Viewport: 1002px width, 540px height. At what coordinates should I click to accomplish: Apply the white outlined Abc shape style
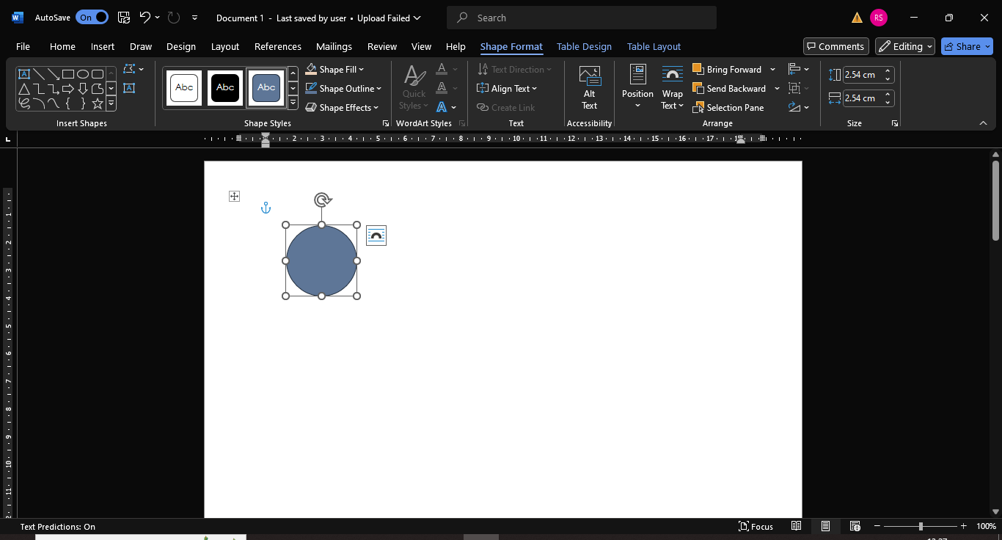tap(184, 88)
